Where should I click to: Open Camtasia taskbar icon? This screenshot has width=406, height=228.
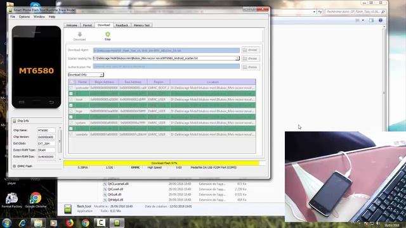[x=101, y=223]
